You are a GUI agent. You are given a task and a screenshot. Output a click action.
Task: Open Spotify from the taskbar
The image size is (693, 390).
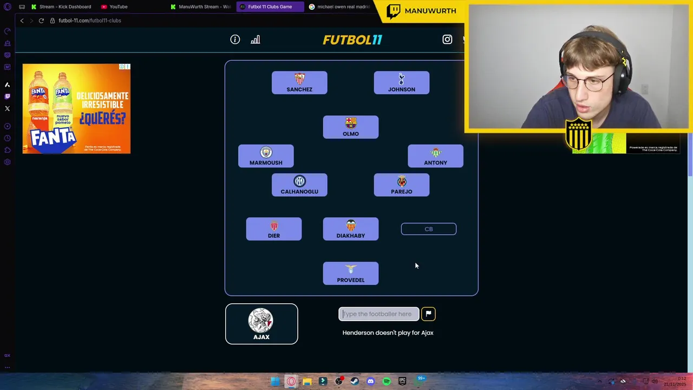[x=387, y=381]
